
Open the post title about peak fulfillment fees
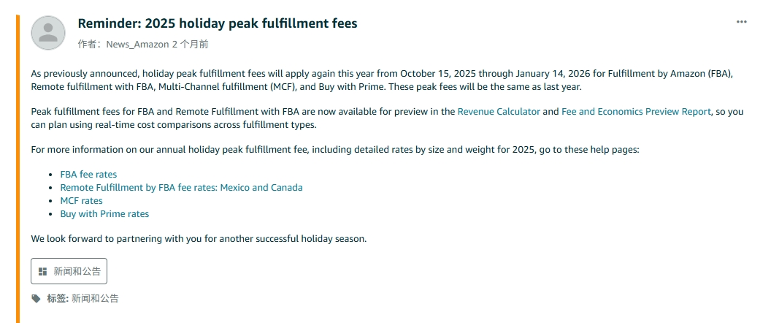pyautogui.click(x=218, y=23)
